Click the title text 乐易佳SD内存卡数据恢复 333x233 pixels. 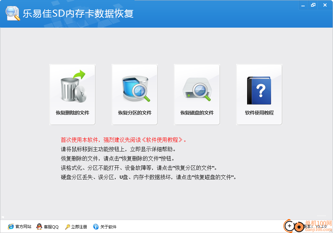[x=78, y=14]
